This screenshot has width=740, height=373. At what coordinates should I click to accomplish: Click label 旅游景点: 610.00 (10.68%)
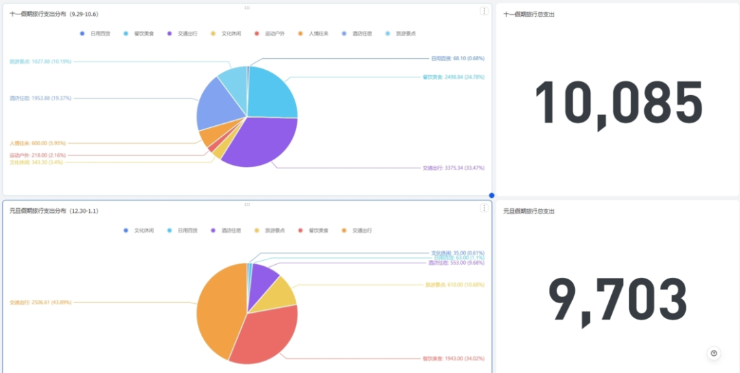[455, 285]
